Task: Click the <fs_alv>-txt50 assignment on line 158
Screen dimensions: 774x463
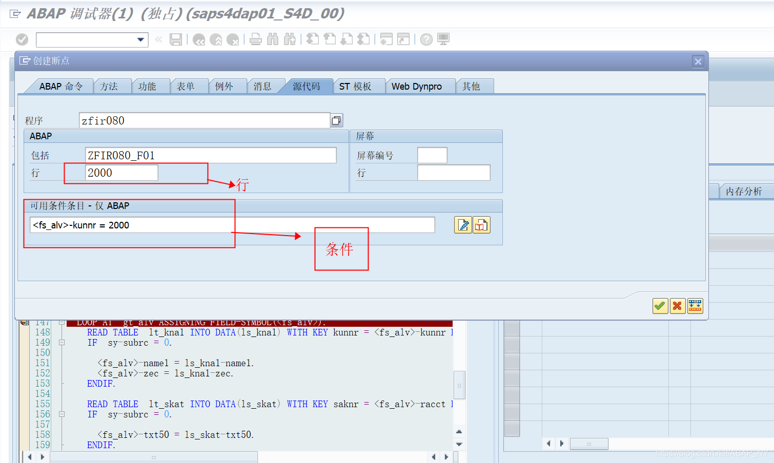Action: point(175,435)
